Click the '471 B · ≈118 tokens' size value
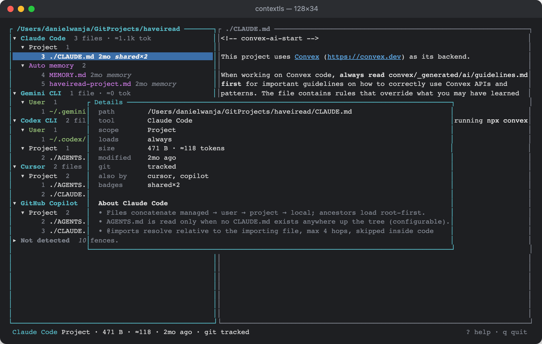The image size is (542, 344). click(x=186, y=148)
